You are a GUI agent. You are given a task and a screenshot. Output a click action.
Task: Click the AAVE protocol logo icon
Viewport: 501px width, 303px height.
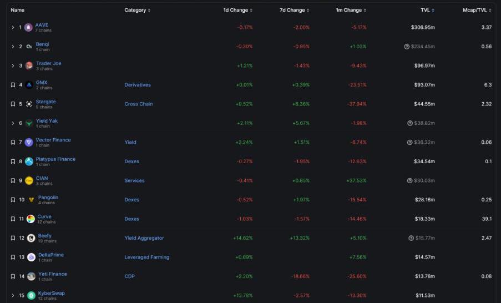[x=28, y=27]
